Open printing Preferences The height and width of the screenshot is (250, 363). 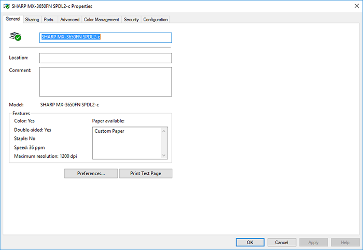(x=91, y=173)
